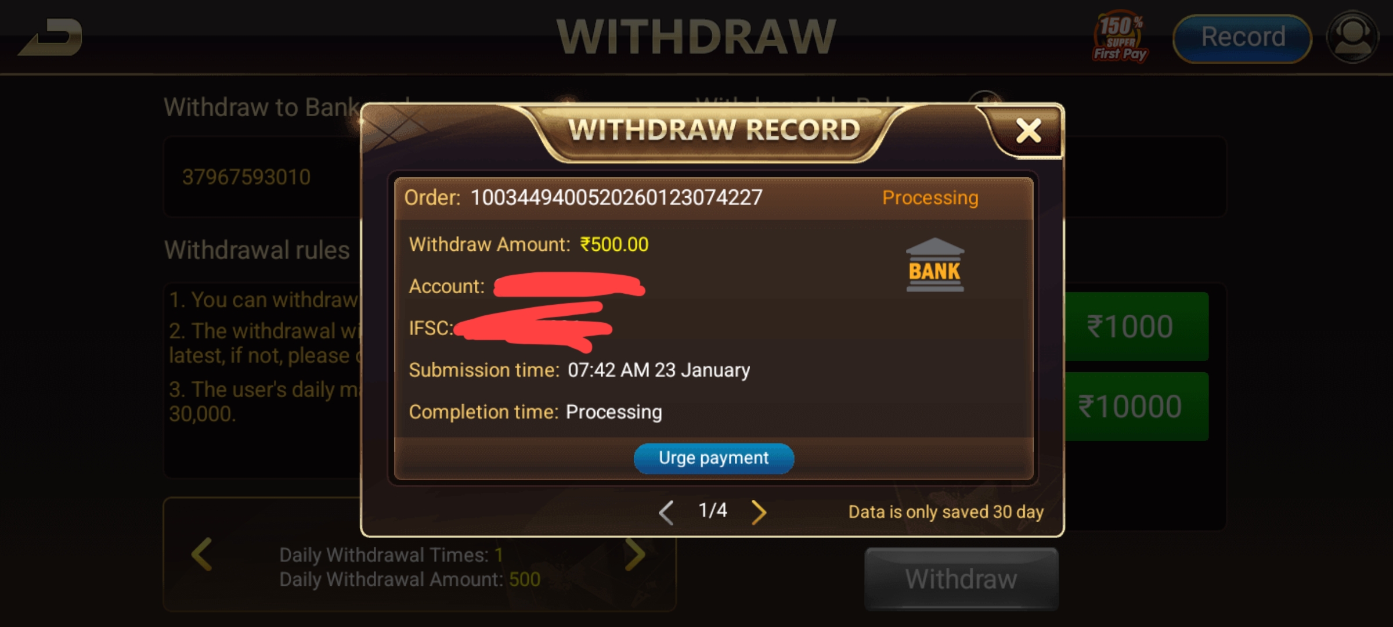Click the 1/4 page indicator

pos(713,510)
